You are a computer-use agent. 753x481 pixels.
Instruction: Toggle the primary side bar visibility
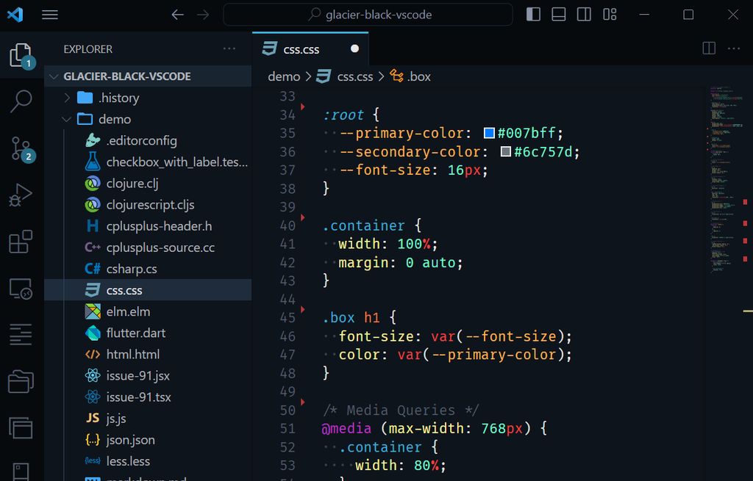coord(534,15)
